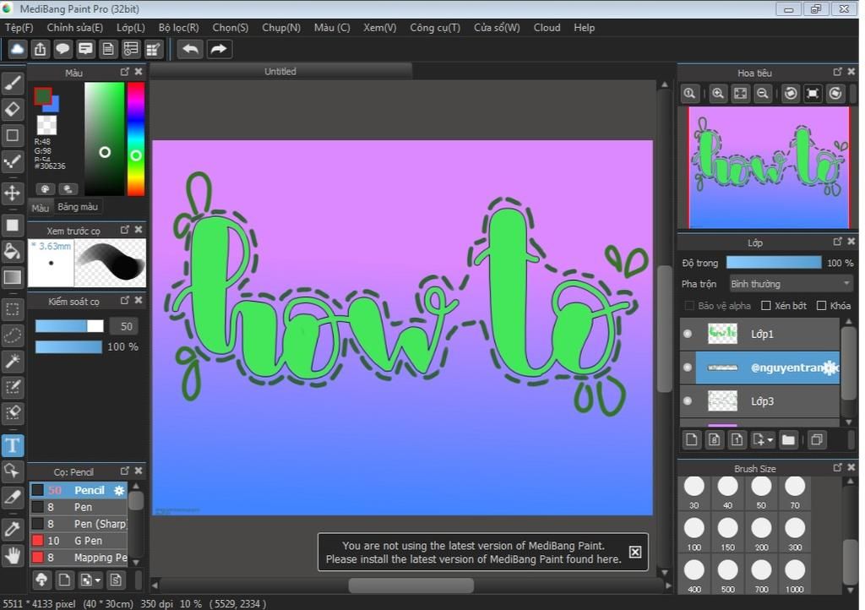Close the Brush Size panel
Image resolution: width=865 pixels, height=610 pixels.
pyautogui.click(x=851, y=468)
